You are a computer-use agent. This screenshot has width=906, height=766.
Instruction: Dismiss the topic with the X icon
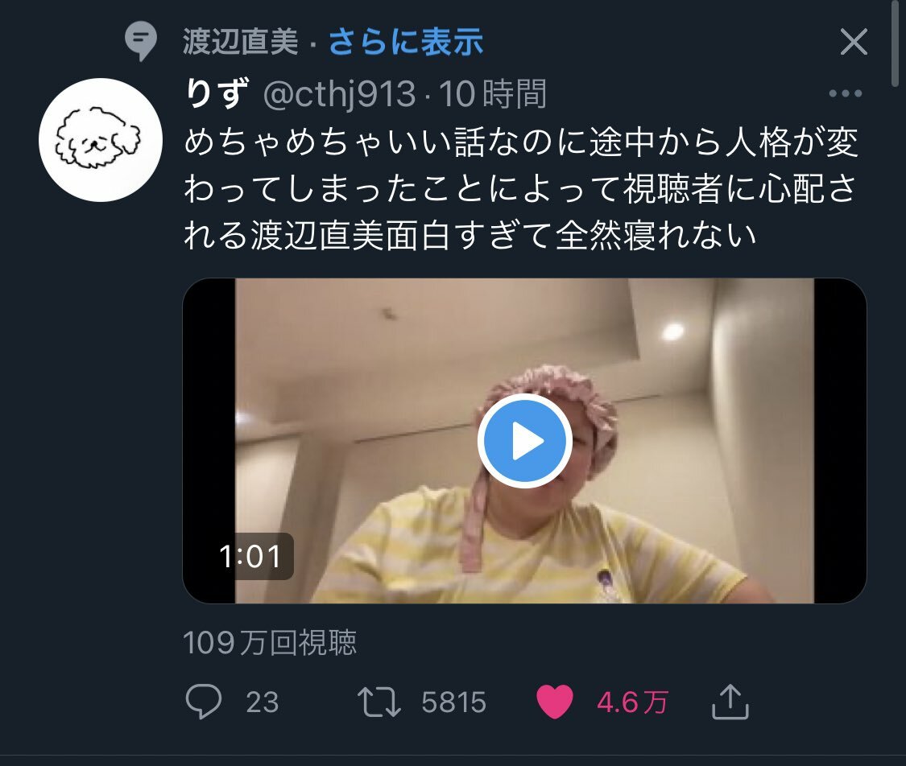coord(854,42)
